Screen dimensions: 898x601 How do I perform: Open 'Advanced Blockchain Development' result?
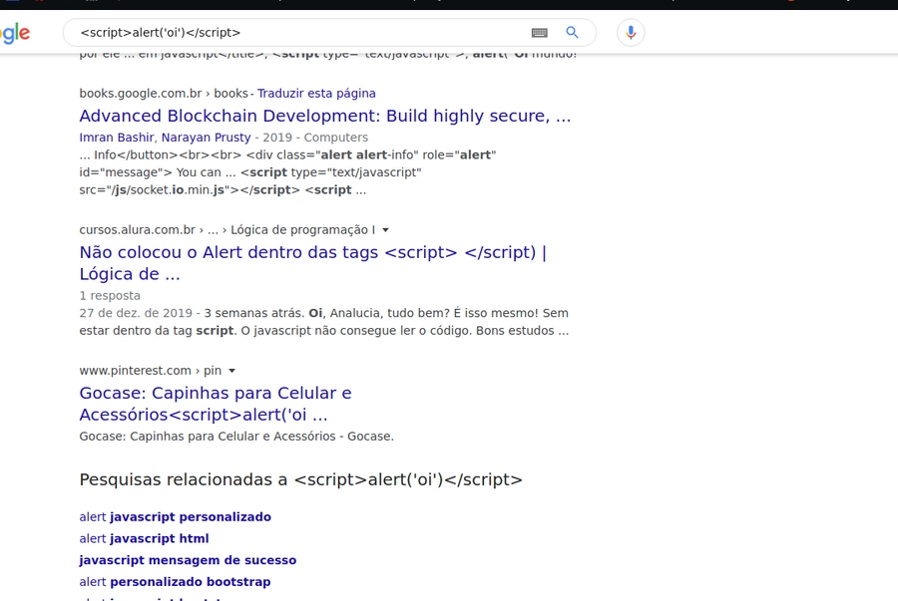point(324,116)
